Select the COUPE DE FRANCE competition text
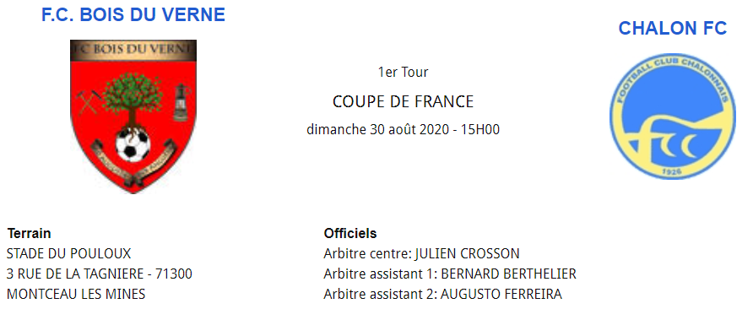The image size is (753, 309). [x=403, y=102]
